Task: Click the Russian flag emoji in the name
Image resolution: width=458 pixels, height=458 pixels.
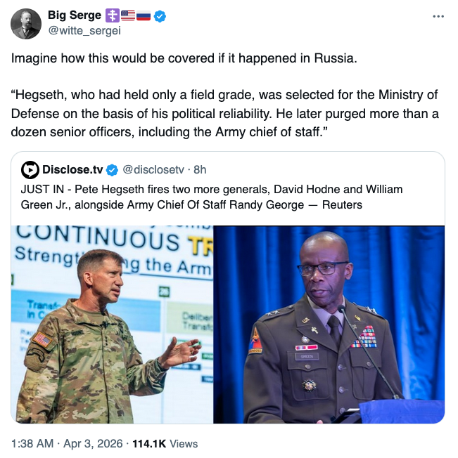Action: tap(144, 15)
